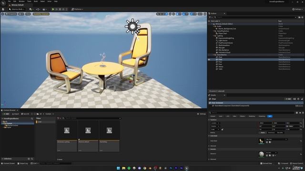Open the Cinematics clapperboard icon menu
Screen dimensions: 305x171
pyautogui.click(x=44, y=9)
